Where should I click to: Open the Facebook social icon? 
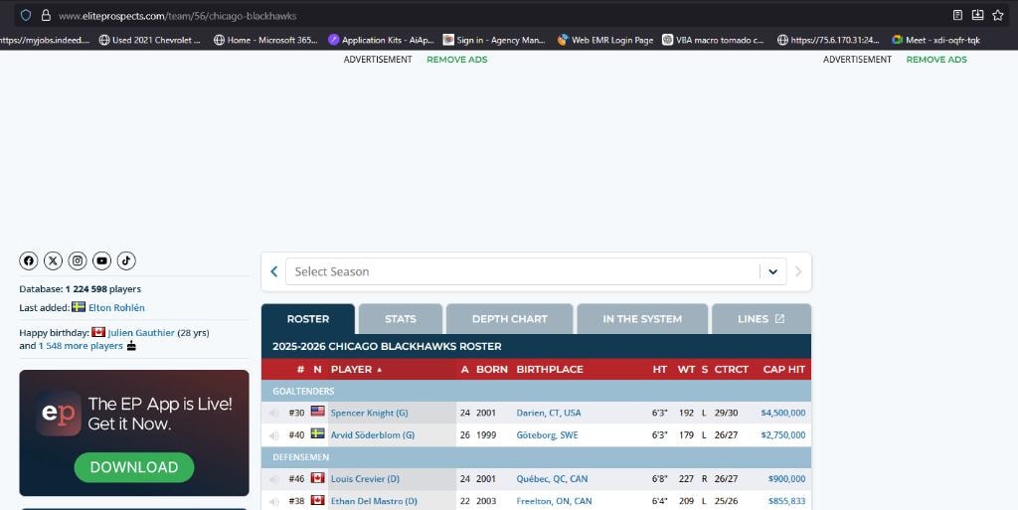29,260
